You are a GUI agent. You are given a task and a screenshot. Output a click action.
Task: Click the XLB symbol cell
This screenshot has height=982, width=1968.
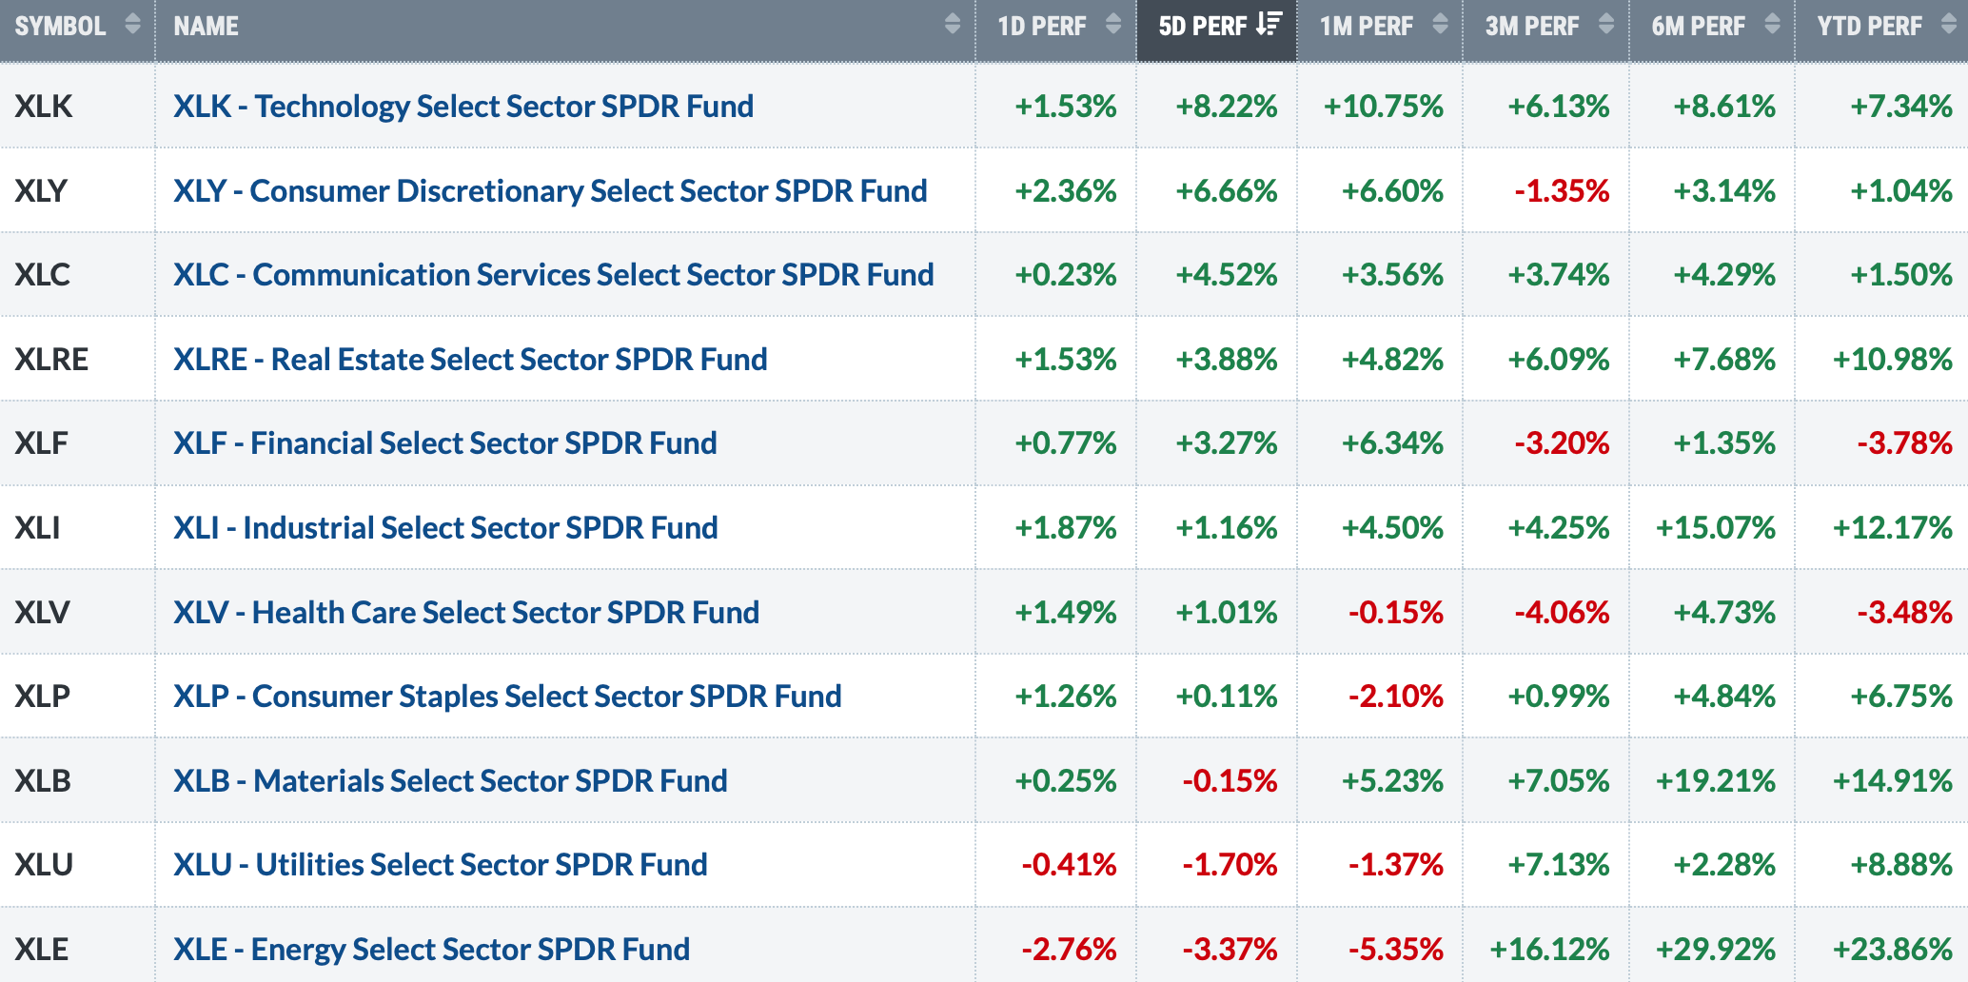(77, 780)
